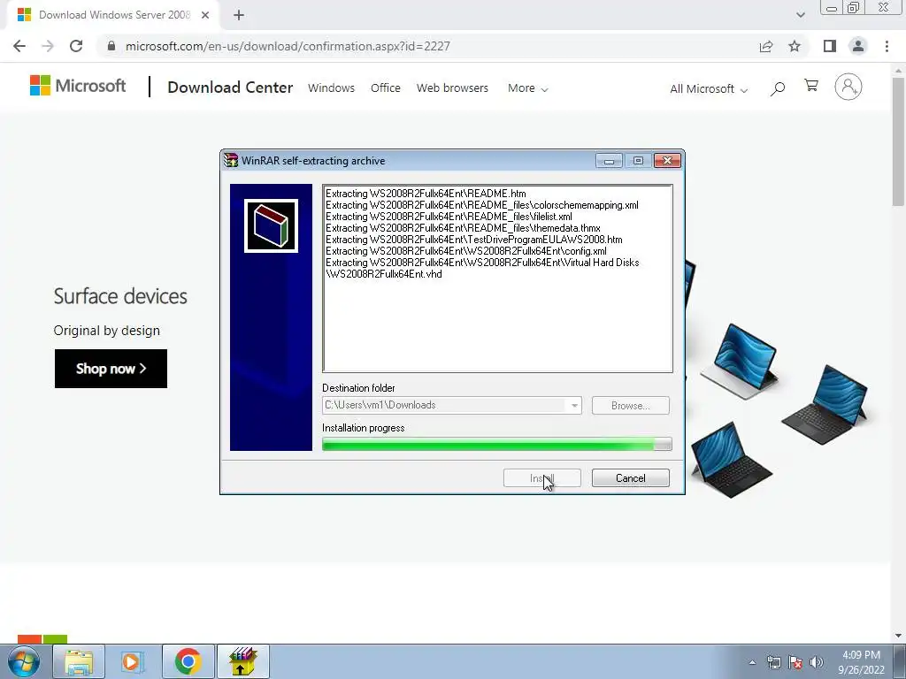Open the Destination folder dropdown arrow
The height and width of the screenshot is (679, 906).
574,405
